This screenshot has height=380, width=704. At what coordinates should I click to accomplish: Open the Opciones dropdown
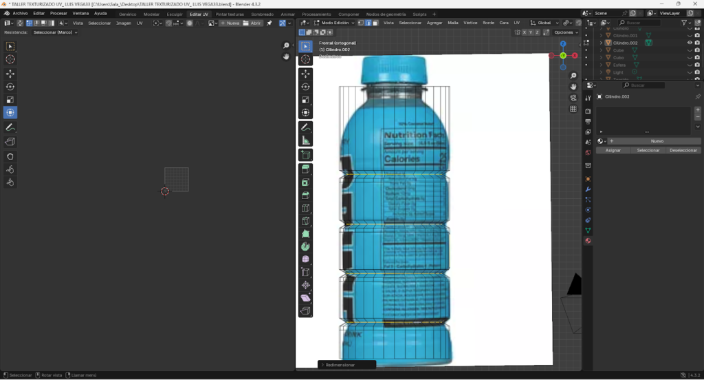pos(565,32)
